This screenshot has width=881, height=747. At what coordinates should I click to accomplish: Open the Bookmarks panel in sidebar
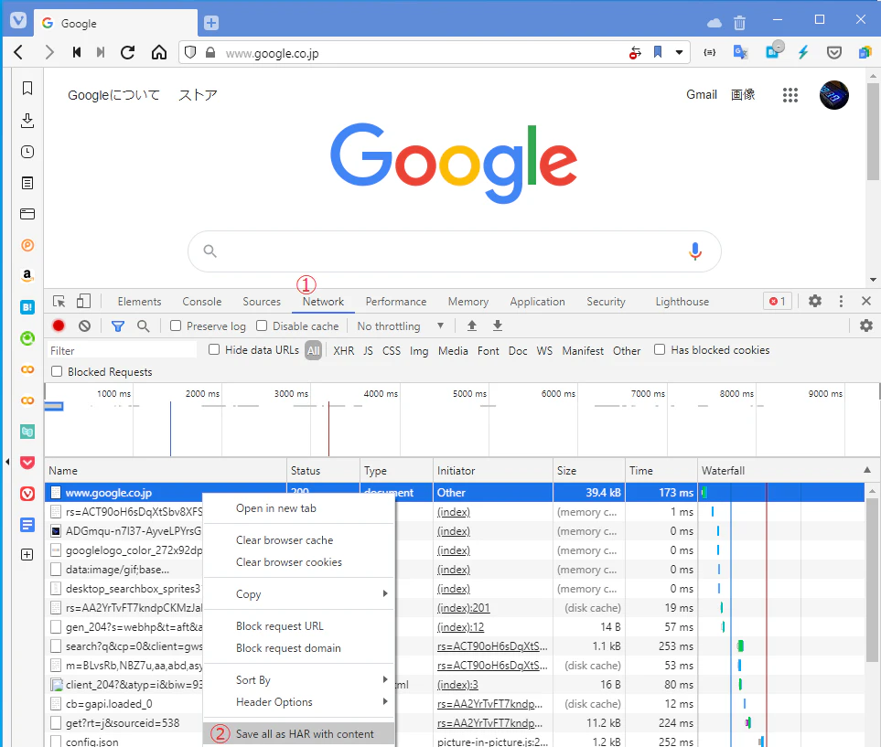coord(27,88)
